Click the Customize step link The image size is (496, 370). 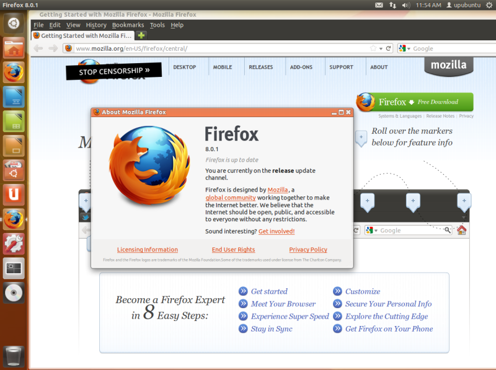click(363, 291)
